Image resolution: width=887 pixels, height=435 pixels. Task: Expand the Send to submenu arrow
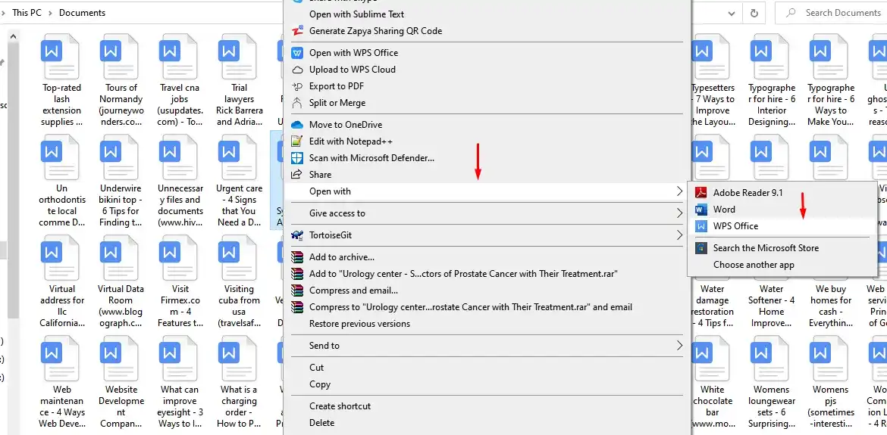[679, 346]
